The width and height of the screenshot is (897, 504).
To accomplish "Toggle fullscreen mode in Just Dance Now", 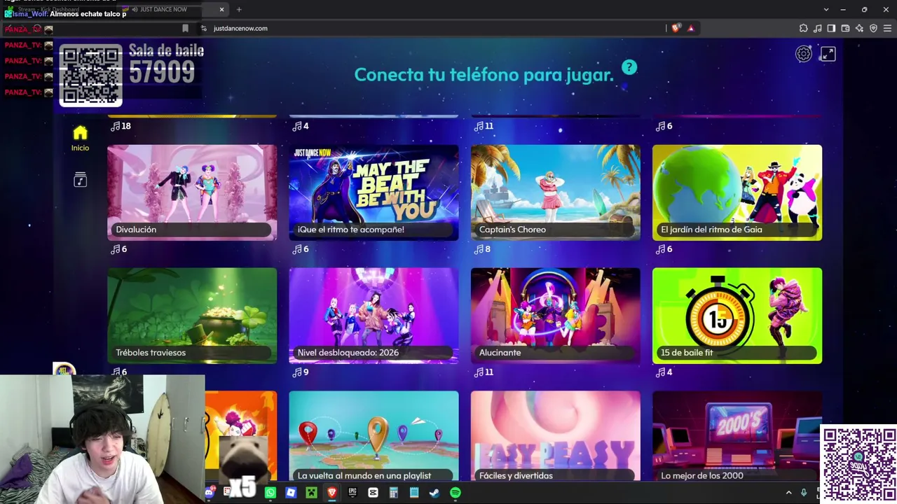I will (828, 54).
